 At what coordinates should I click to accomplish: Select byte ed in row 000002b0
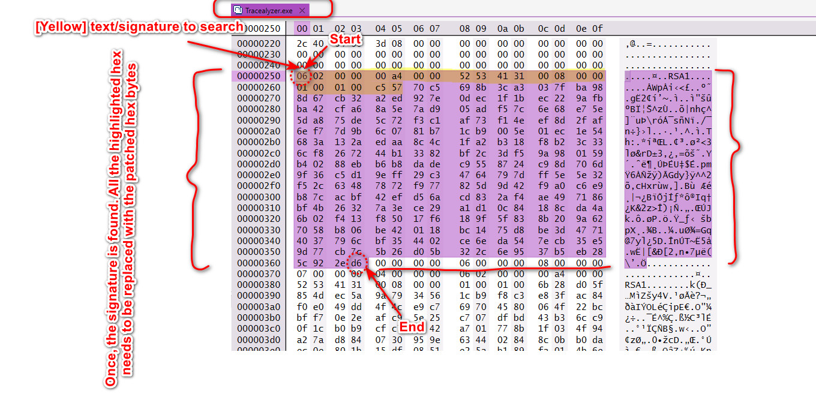click(x=380, y=142)
